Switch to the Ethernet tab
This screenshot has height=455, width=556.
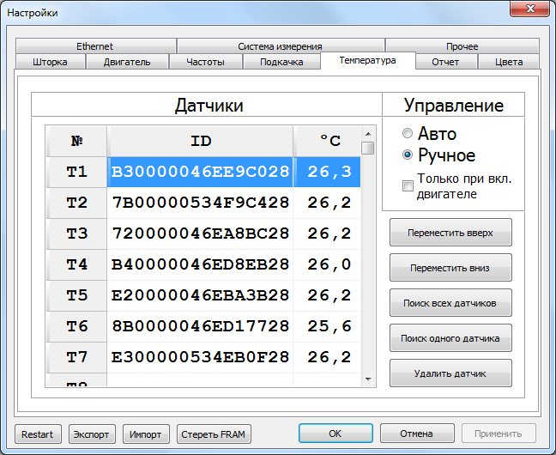coord(95,46)
